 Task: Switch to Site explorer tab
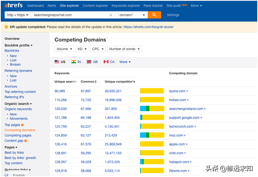(x=70, y=5)
